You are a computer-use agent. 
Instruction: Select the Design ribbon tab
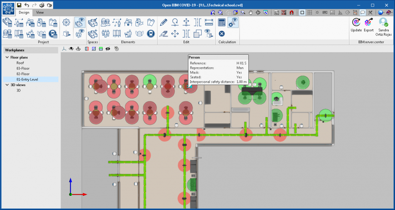(x=24, y=12)
